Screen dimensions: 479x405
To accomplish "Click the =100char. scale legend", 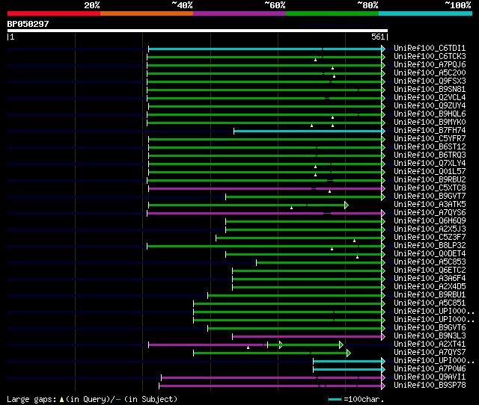I will coord(356,399).
